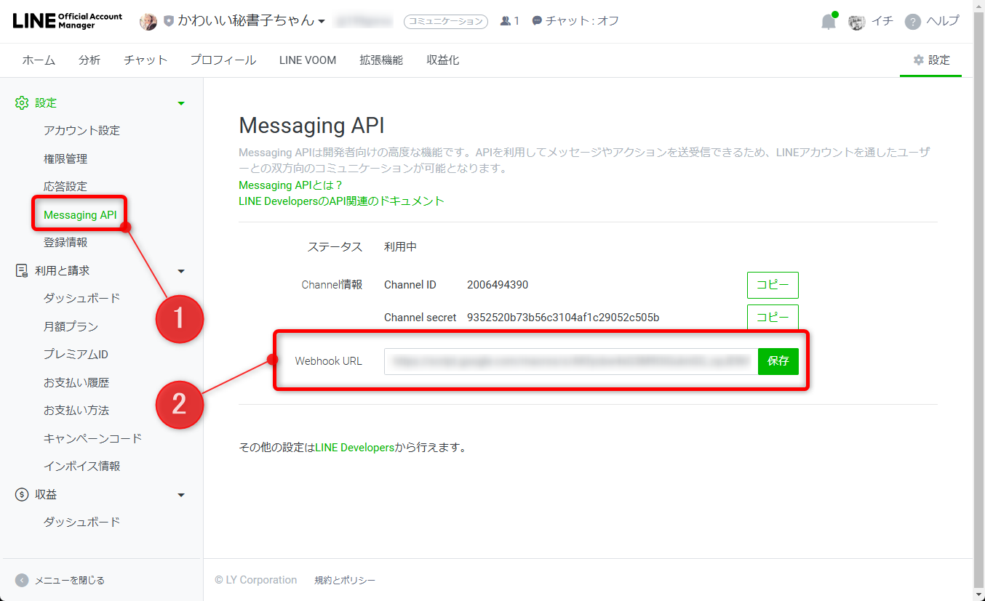Switch to the 分析 tab
This screenshot has height=601, width=985.
[x=89, y=60]
